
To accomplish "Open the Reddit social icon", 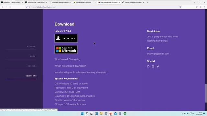I will (153, 67).
